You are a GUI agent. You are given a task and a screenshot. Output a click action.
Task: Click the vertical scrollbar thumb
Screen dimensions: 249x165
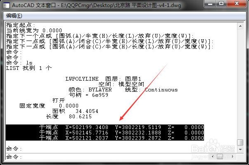pos(240,142)
